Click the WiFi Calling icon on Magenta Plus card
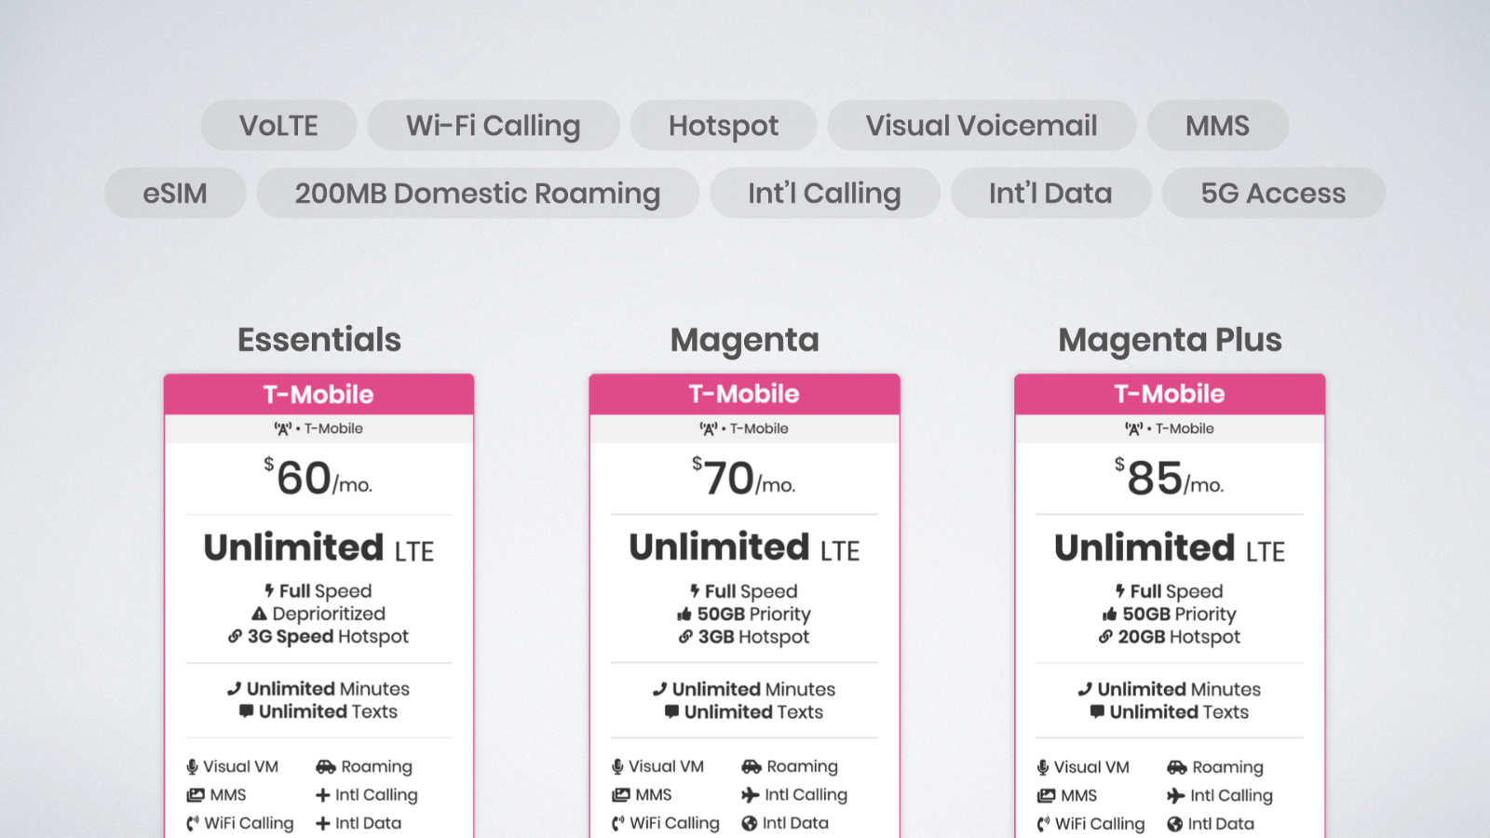The height and width of the screenshot is (838, 1490). coord(1043,824)
